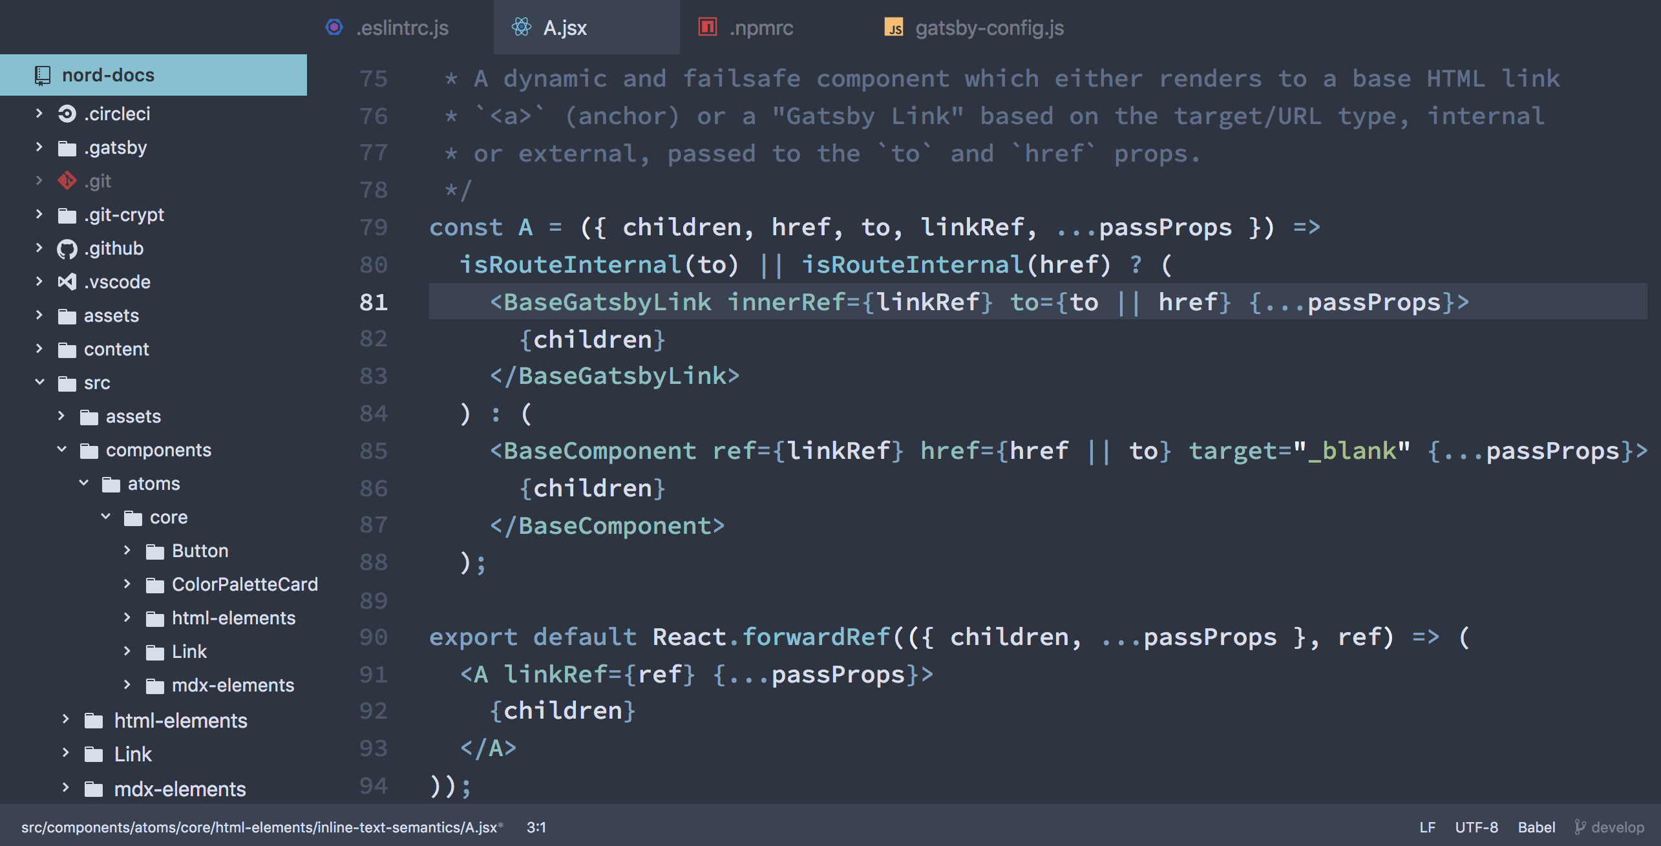This screenshot has width=1661, height=846.
Task: Click the VS Code .vscode icon
Action: pyautogui.click(x=67, y=282)
